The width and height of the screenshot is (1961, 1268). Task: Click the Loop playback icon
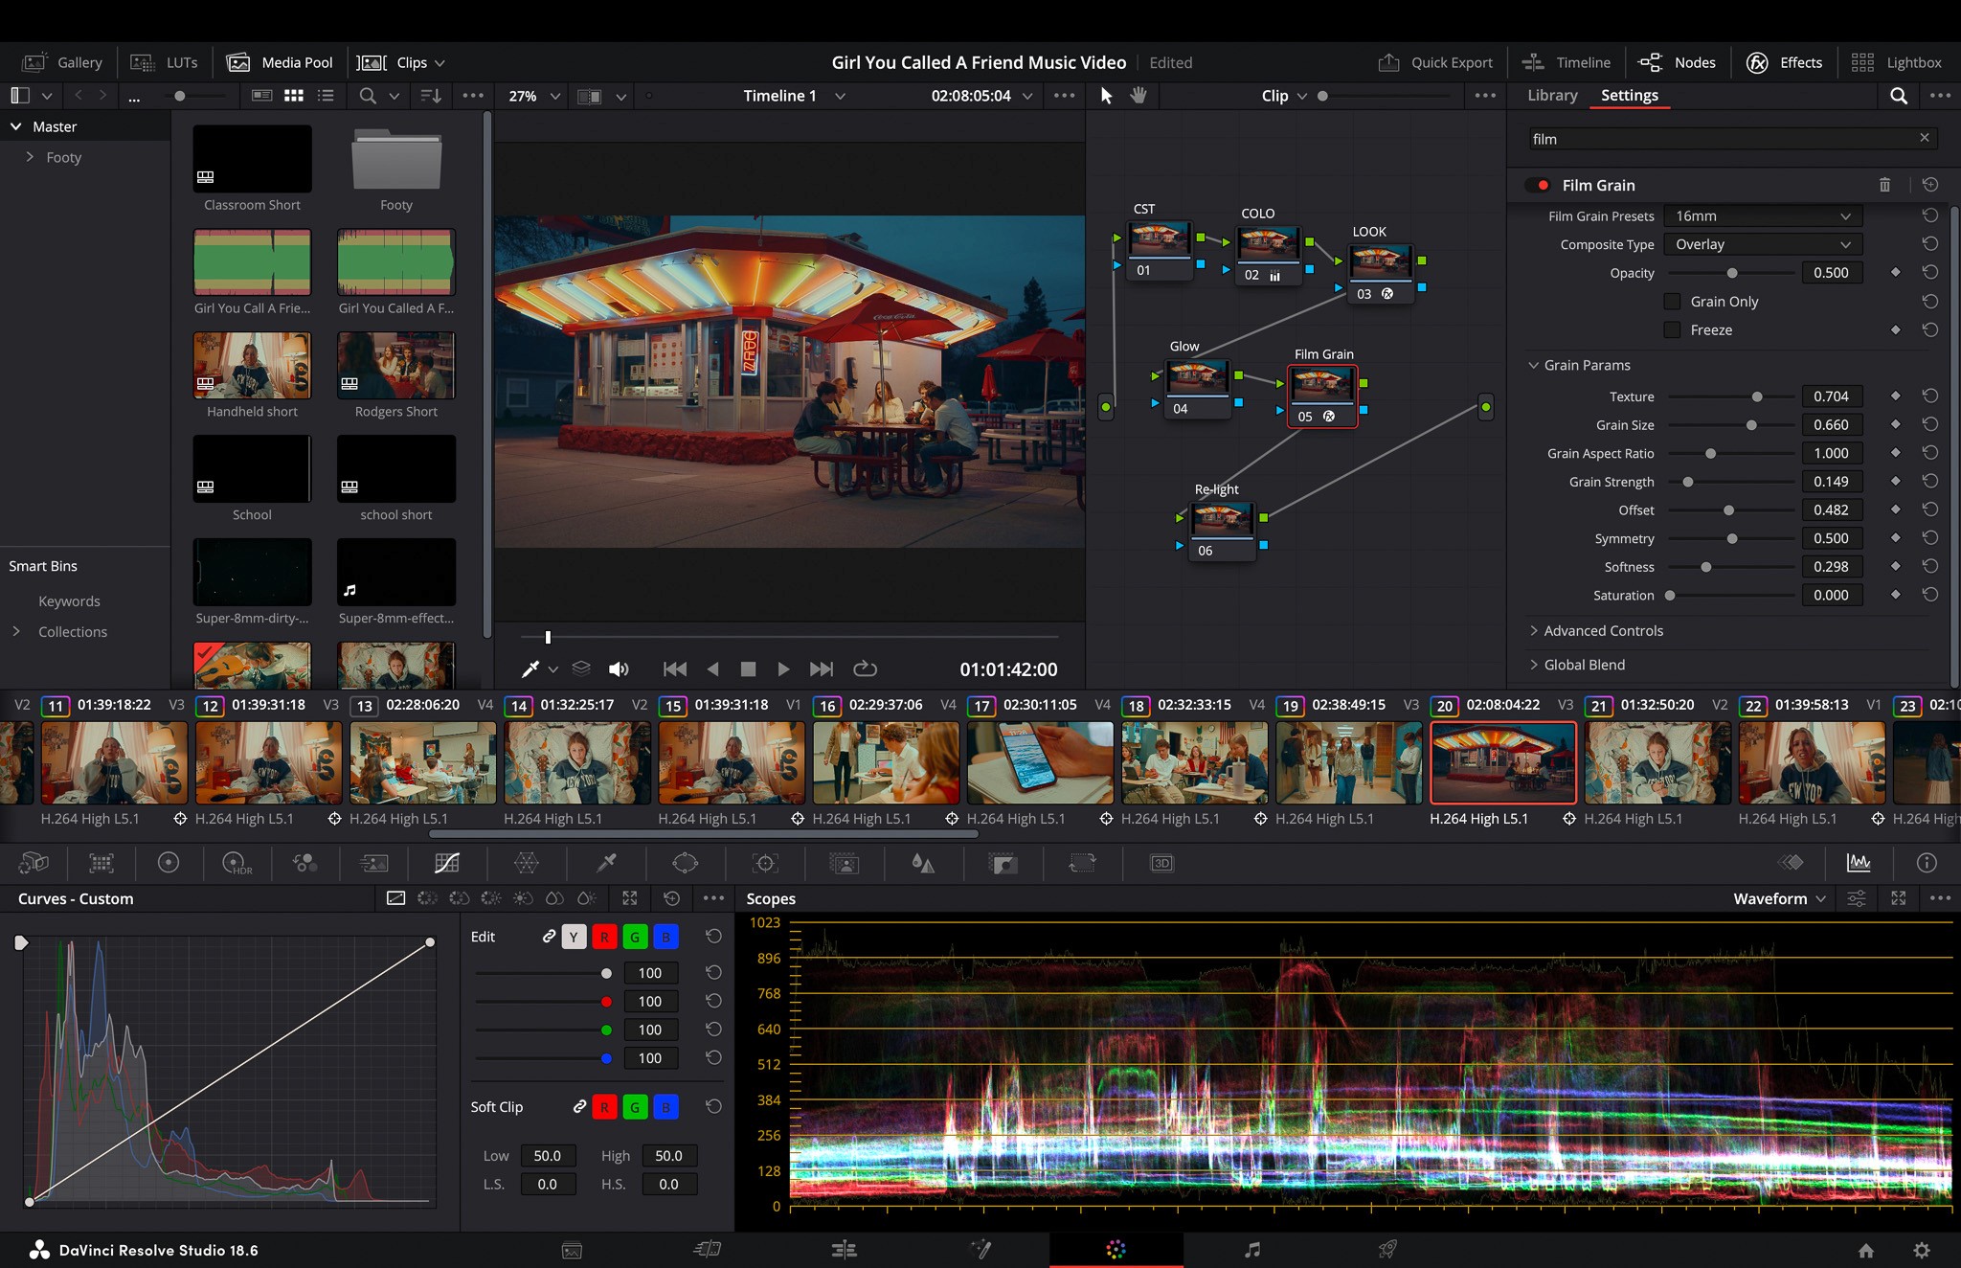865,668
